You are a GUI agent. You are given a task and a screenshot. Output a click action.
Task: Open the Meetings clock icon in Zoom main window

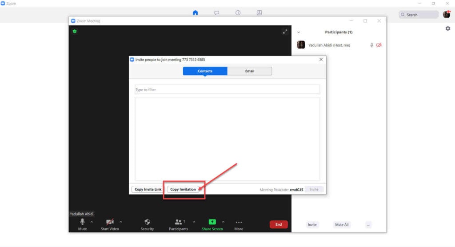pyautogui.click(x=238, y=13)
